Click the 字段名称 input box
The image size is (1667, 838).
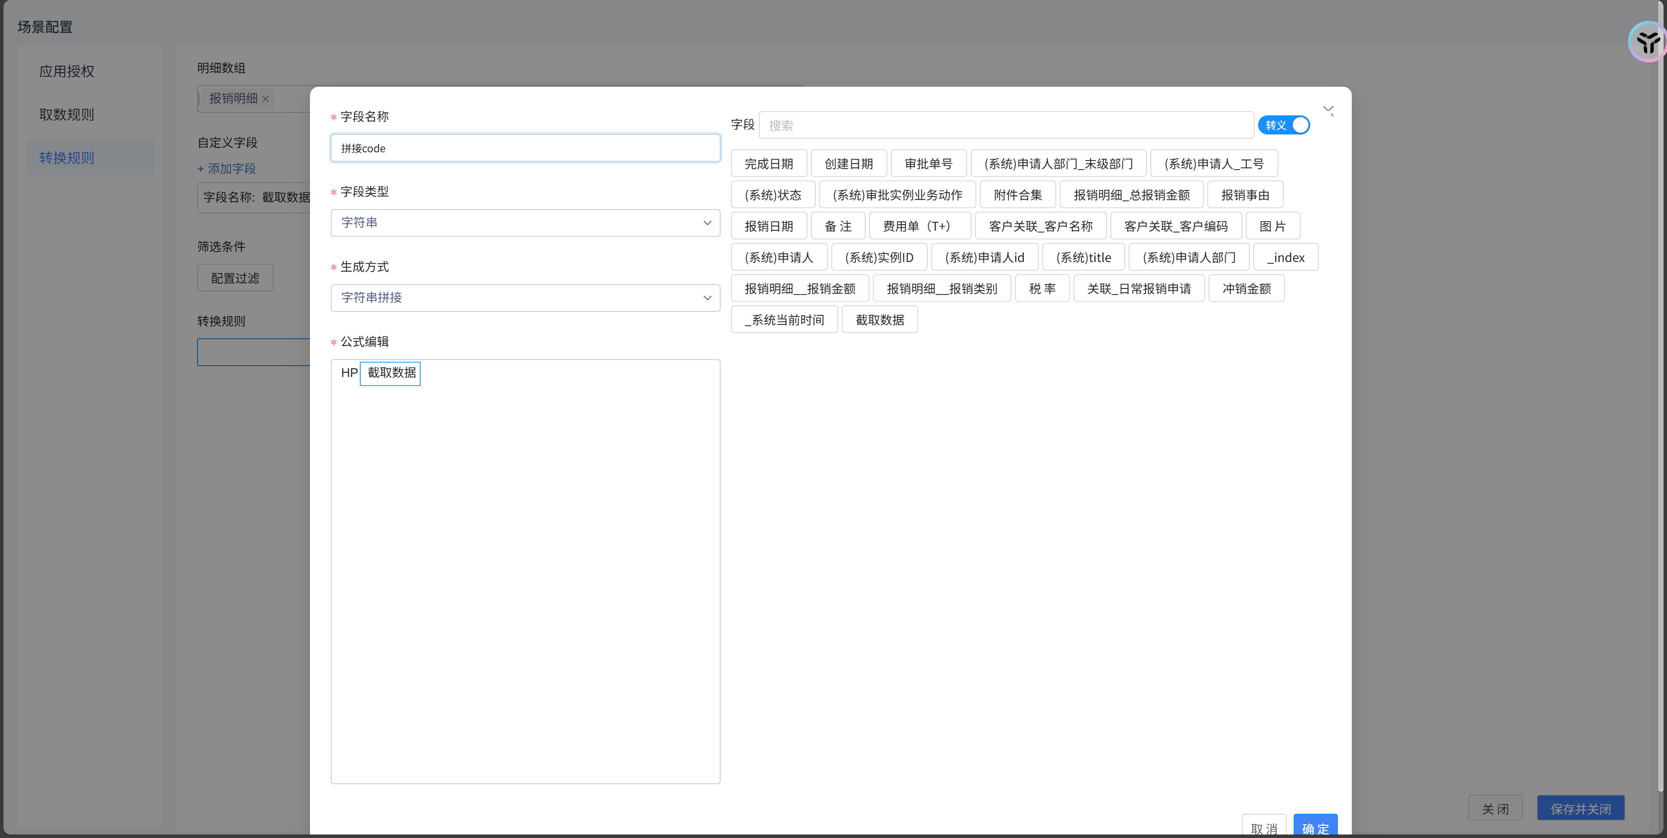[x=524, y=148]
